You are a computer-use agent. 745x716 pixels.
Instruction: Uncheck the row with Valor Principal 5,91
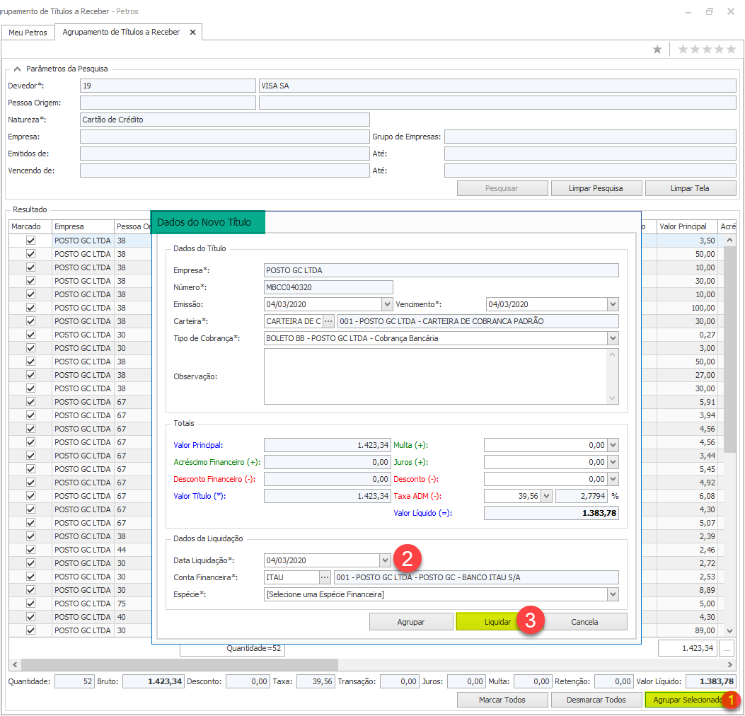[31, 401]
